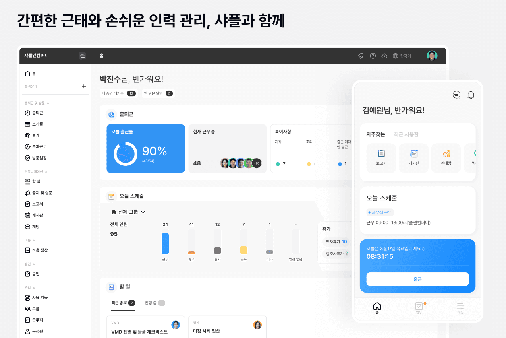Collapse the 비용 section
The width and height of the screenshot is (506, 338).
pos(30,240)
